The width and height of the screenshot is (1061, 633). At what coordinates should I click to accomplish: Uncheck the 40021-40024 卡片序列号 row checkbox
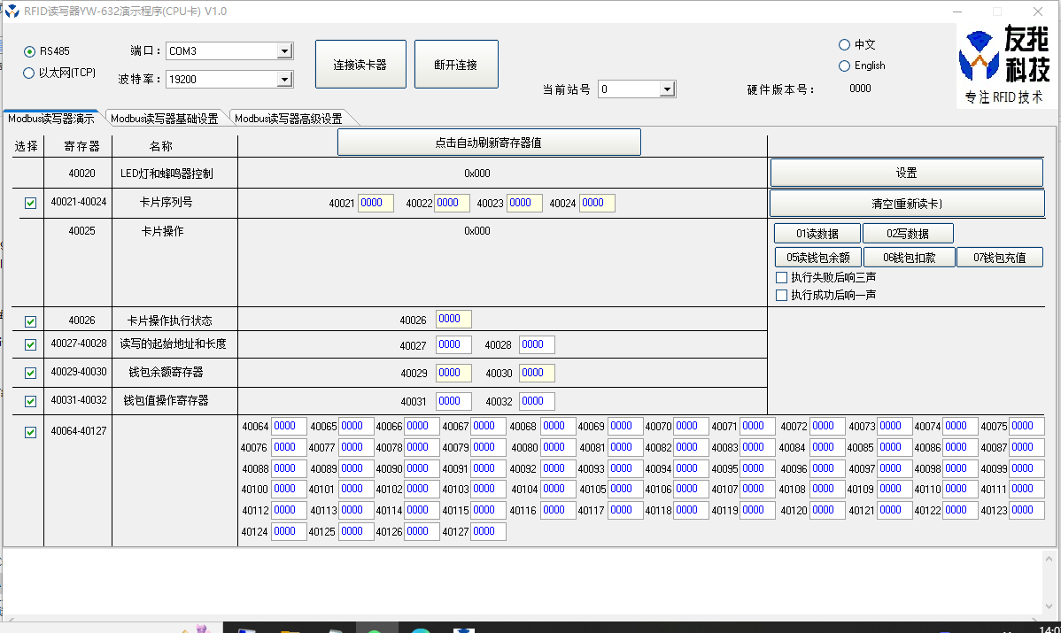[29, 203]
